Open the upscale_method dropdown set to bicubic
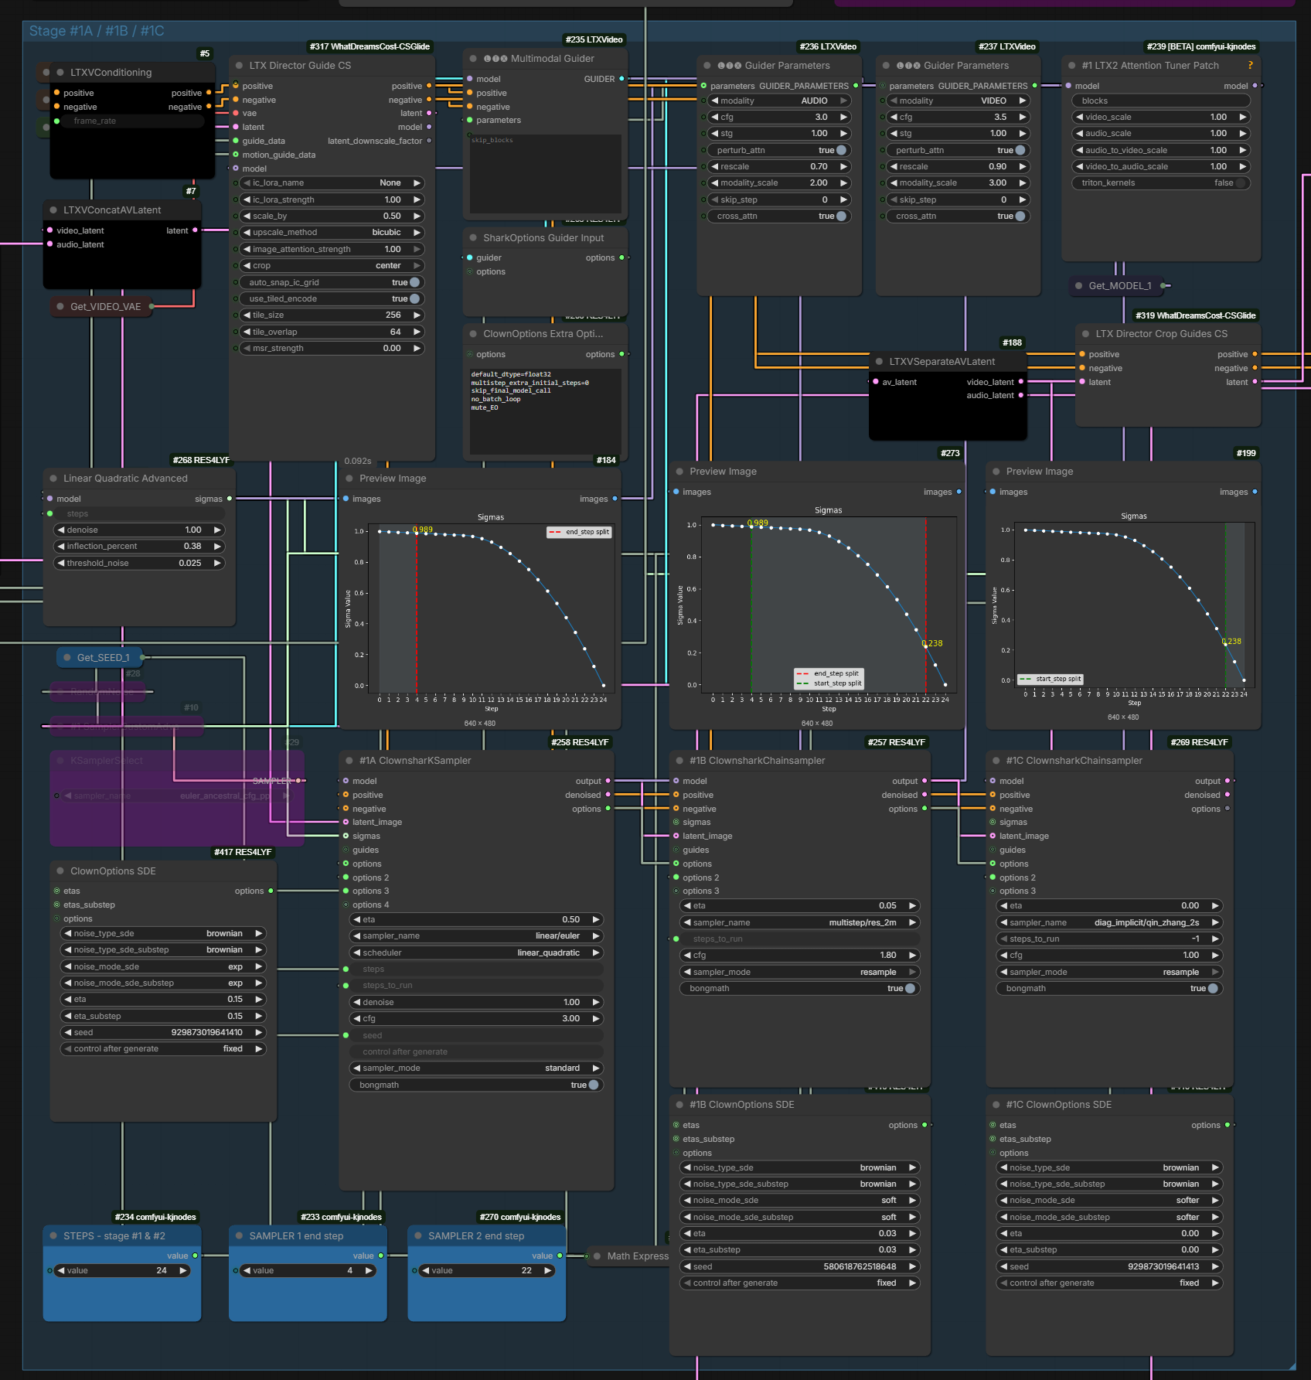Image resolution: width=1311 pixels, height=1380 pixels. coord(332,233)
